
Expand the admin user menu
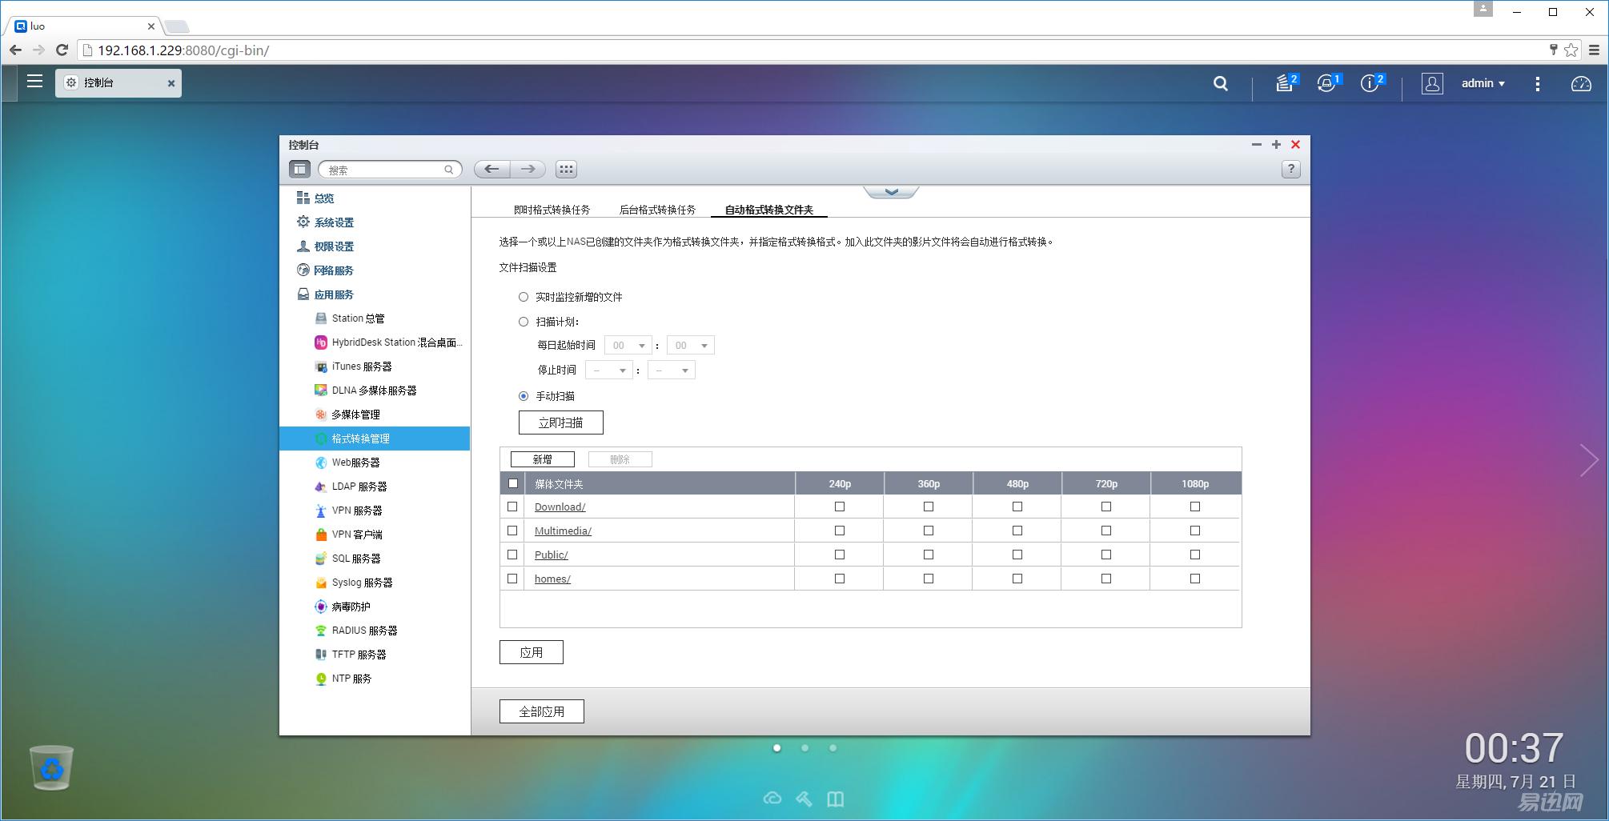[x=1483, y=83]
